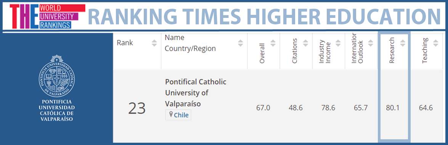Sort table by Rank arrows
This screenshot has width=448, height=145.
[x=154, y=43]
